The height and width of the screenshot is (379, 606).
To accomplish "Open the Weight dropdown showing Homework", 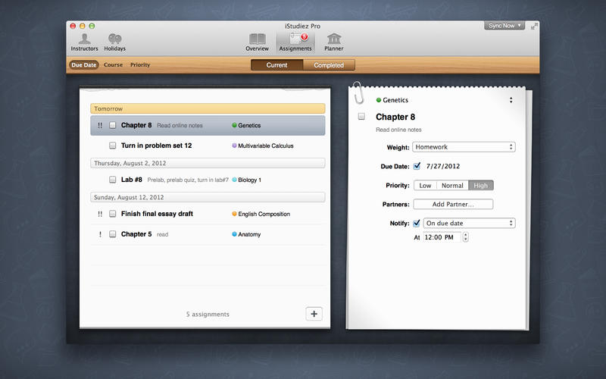I will 464,147.
